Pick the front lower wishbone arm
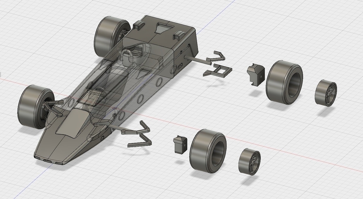363x199 pixels. [x=140, y=141]
